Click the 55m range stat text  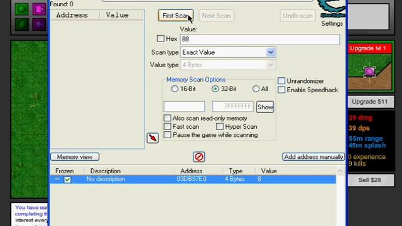point(366,139)
